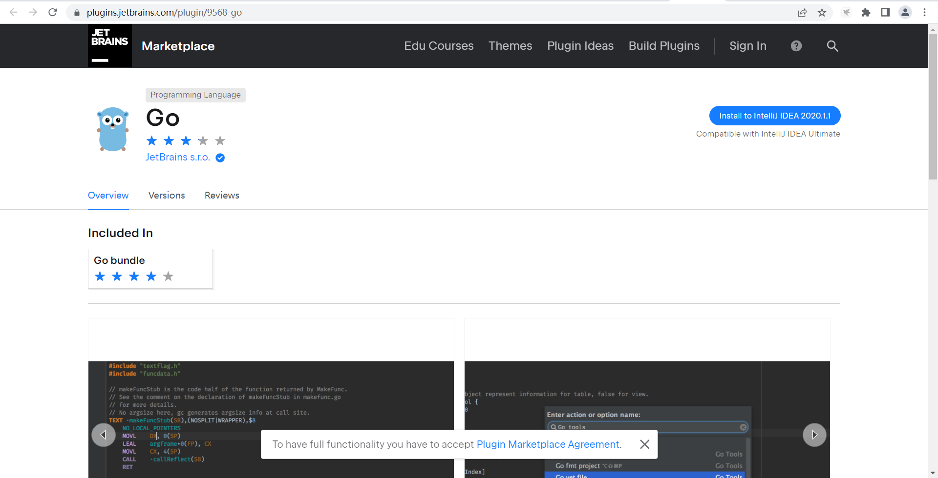Click 'Compatible with IntelliJ IDEA Ultimate' text
The height and width of the screenshot is (478, 938).
[768, 134]
